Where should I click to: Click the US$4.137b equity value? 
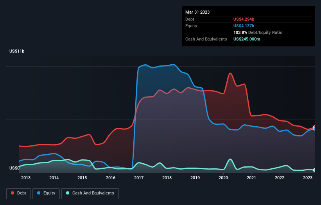[244, 26]
